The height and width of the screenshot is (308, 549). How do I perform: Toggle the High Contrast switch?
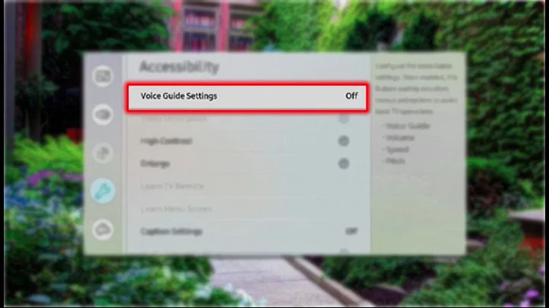[x=343, y=141]
